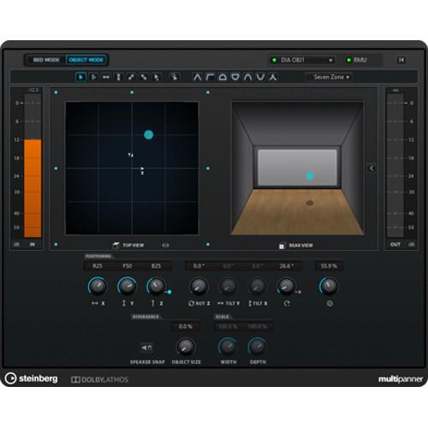This screenshot has width=428, height=428.
Task: Click the Tilt X knob
Action: pos(258,286)
